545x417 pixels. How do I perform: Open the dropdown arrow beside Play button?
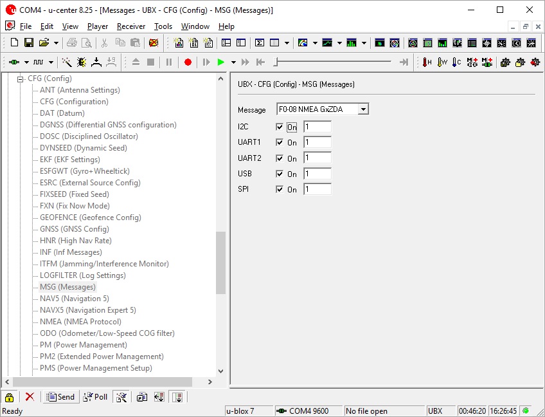pyautogui.click(x=233, y=62)
